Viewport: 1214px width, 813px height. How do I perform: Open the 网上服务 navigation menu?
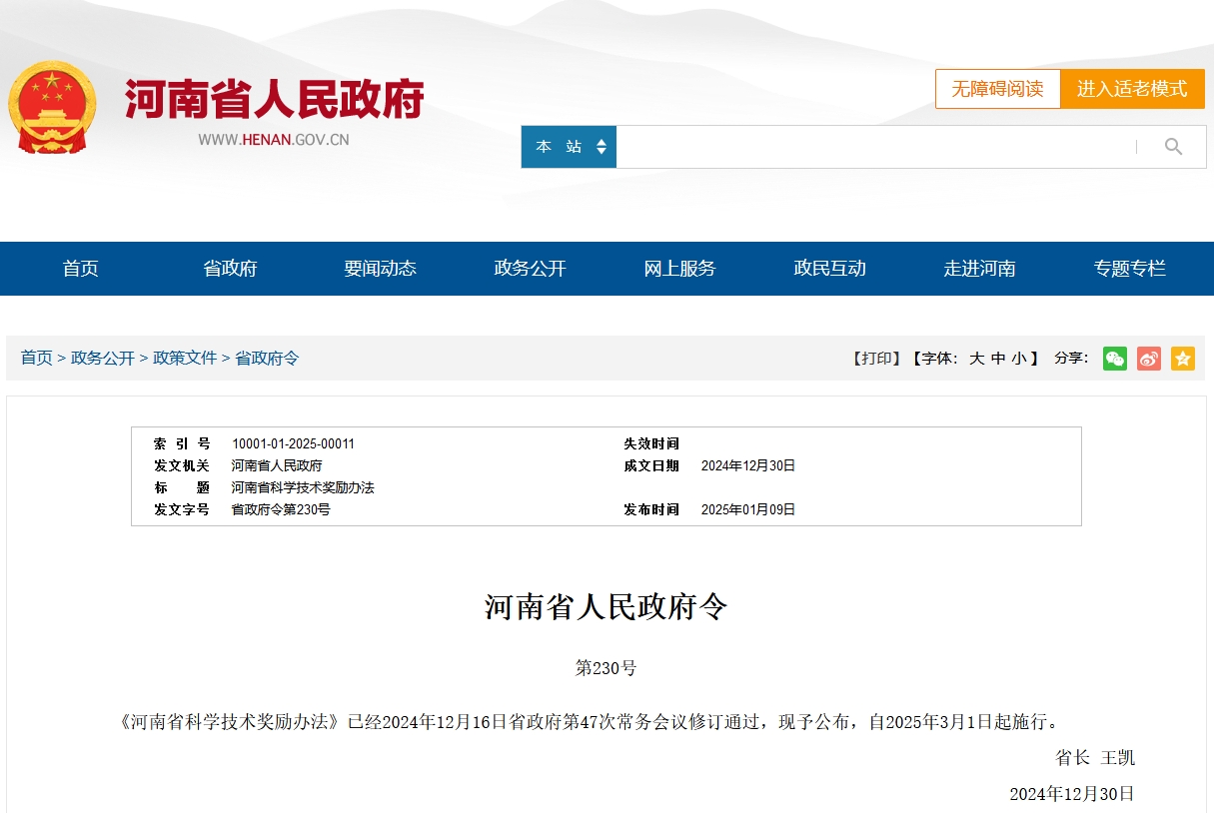point(679,268)
